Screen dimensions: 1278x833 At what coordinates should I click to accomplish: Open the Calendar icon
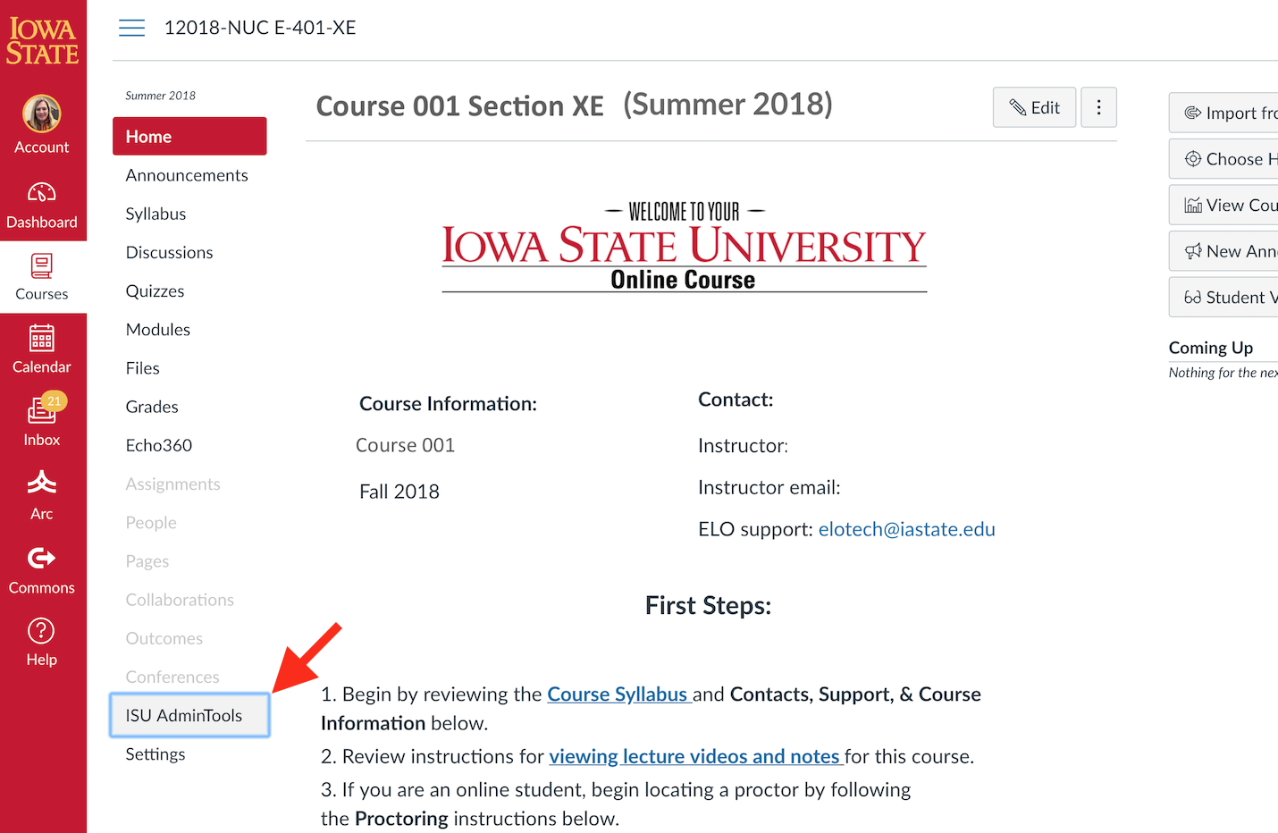42,339
